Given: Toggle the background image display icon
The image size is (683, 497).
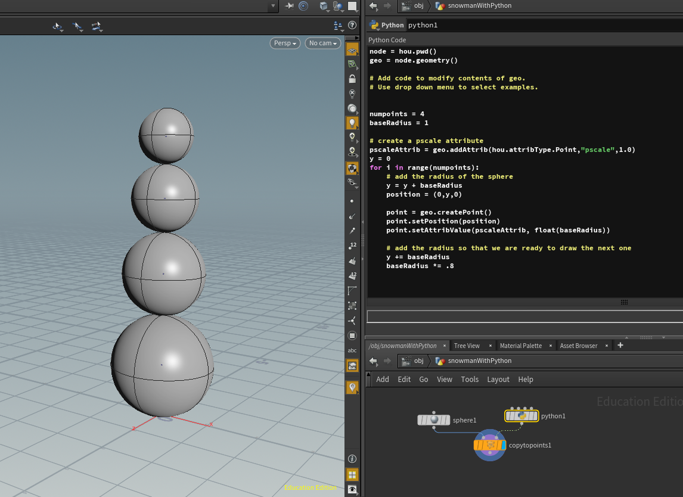Looking at the screenshot, I should [x=352, y=365].
